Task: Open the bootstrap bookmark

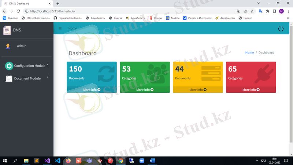Action: coord(36,18)
